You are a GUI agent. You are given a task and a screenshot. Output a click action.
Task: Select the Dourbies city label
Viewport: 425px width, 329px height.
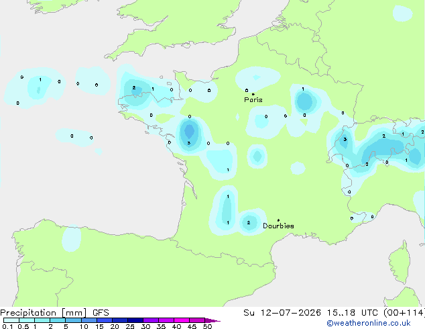coord(278,226)
